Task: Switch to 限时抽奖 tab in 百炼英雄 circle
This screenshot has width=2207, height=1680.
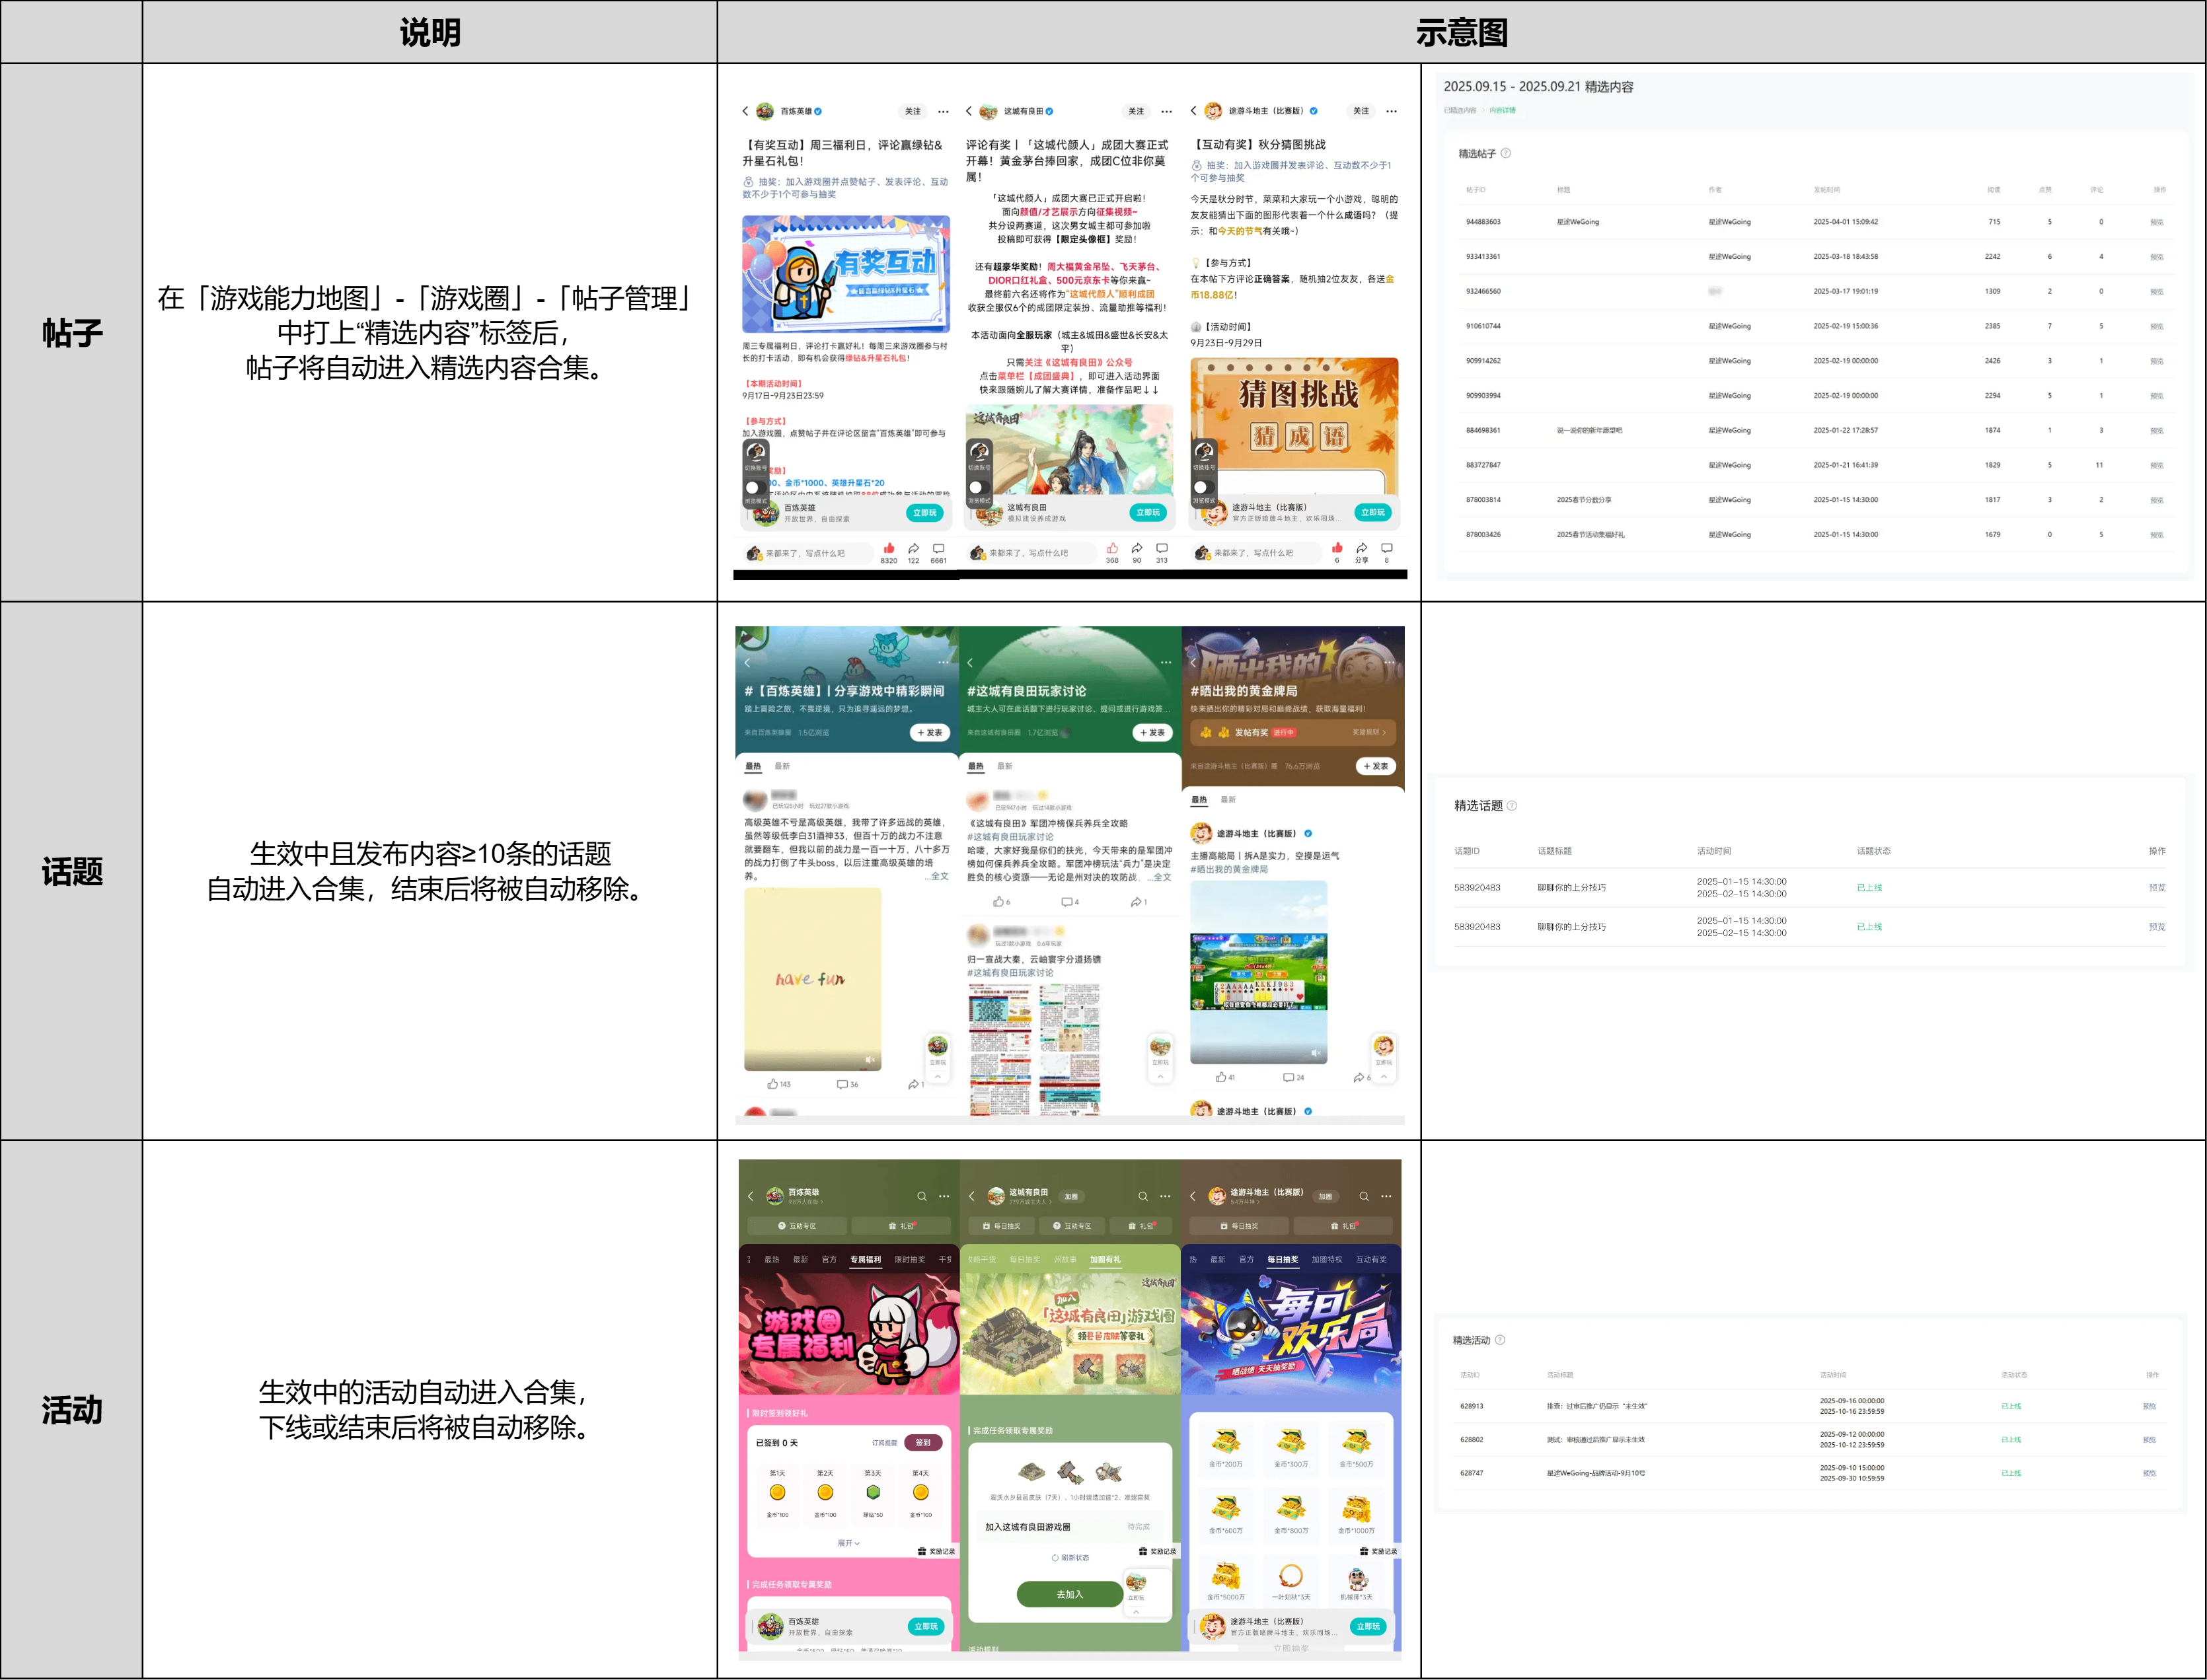Action: coord(909,1259)
